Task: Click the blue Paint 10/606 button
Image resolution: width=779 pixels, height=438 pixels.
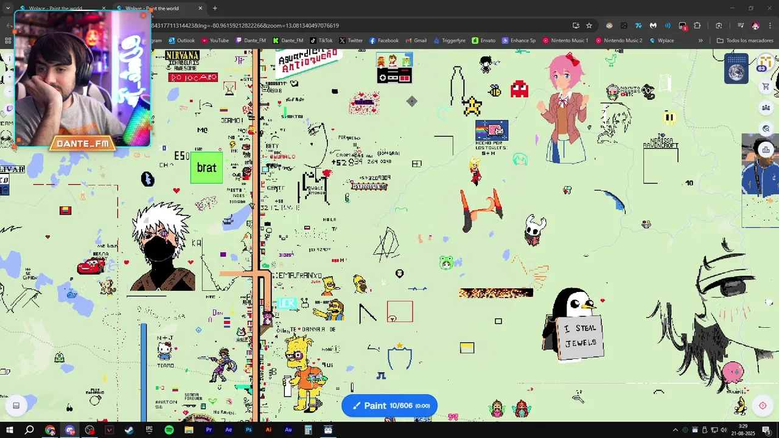Action: (389, 406)
